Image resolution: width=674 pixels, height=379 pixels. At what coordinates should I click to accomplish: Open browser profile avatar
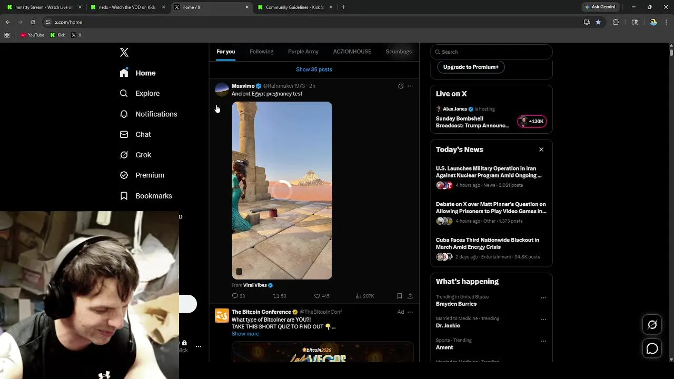point(653,22)
